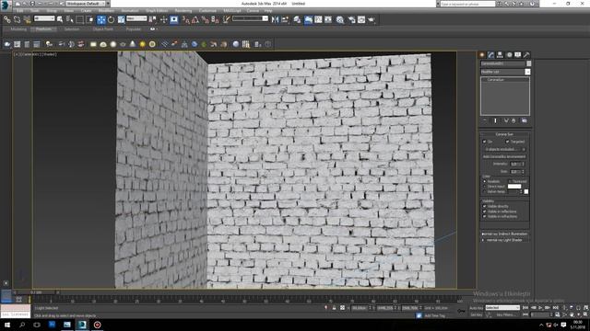Toggle the Auto Key button

pos(477,308)
